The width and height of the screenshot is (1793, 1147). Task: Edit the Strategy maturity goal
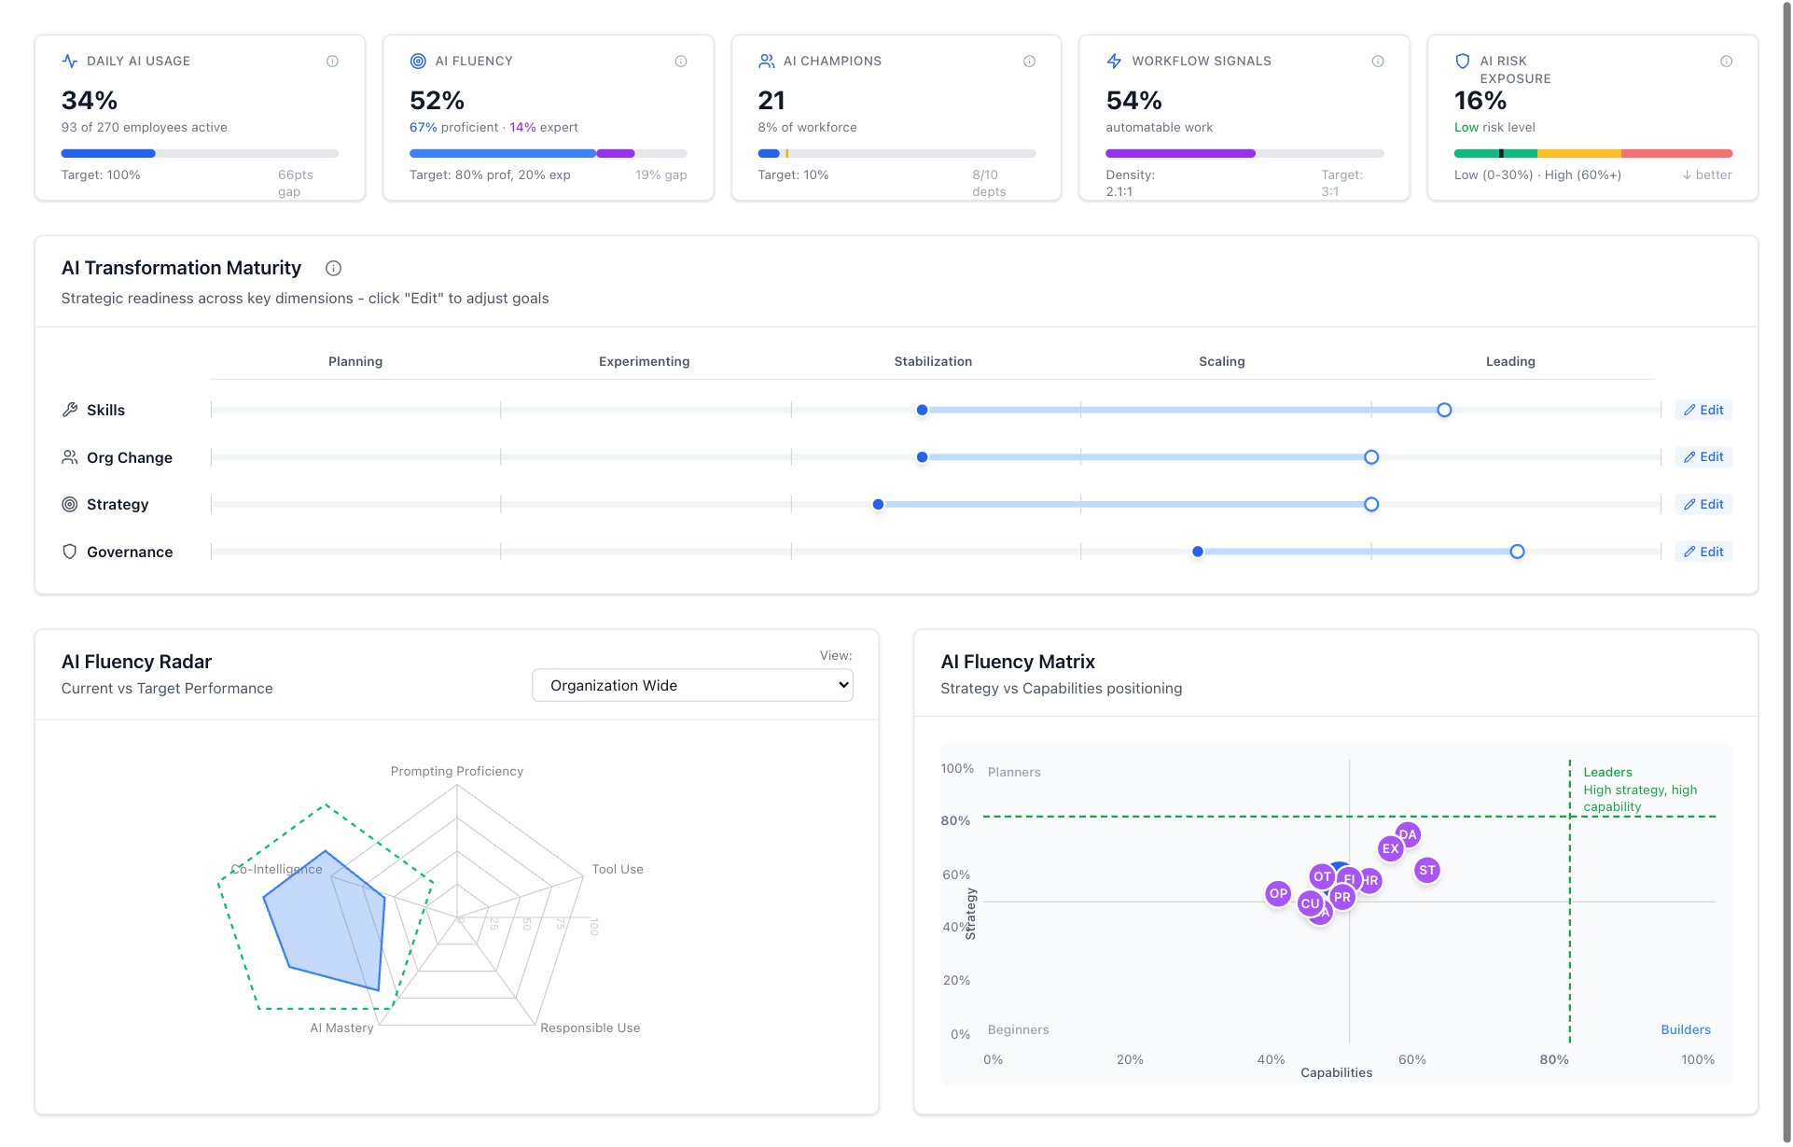tap(1703, 505)
